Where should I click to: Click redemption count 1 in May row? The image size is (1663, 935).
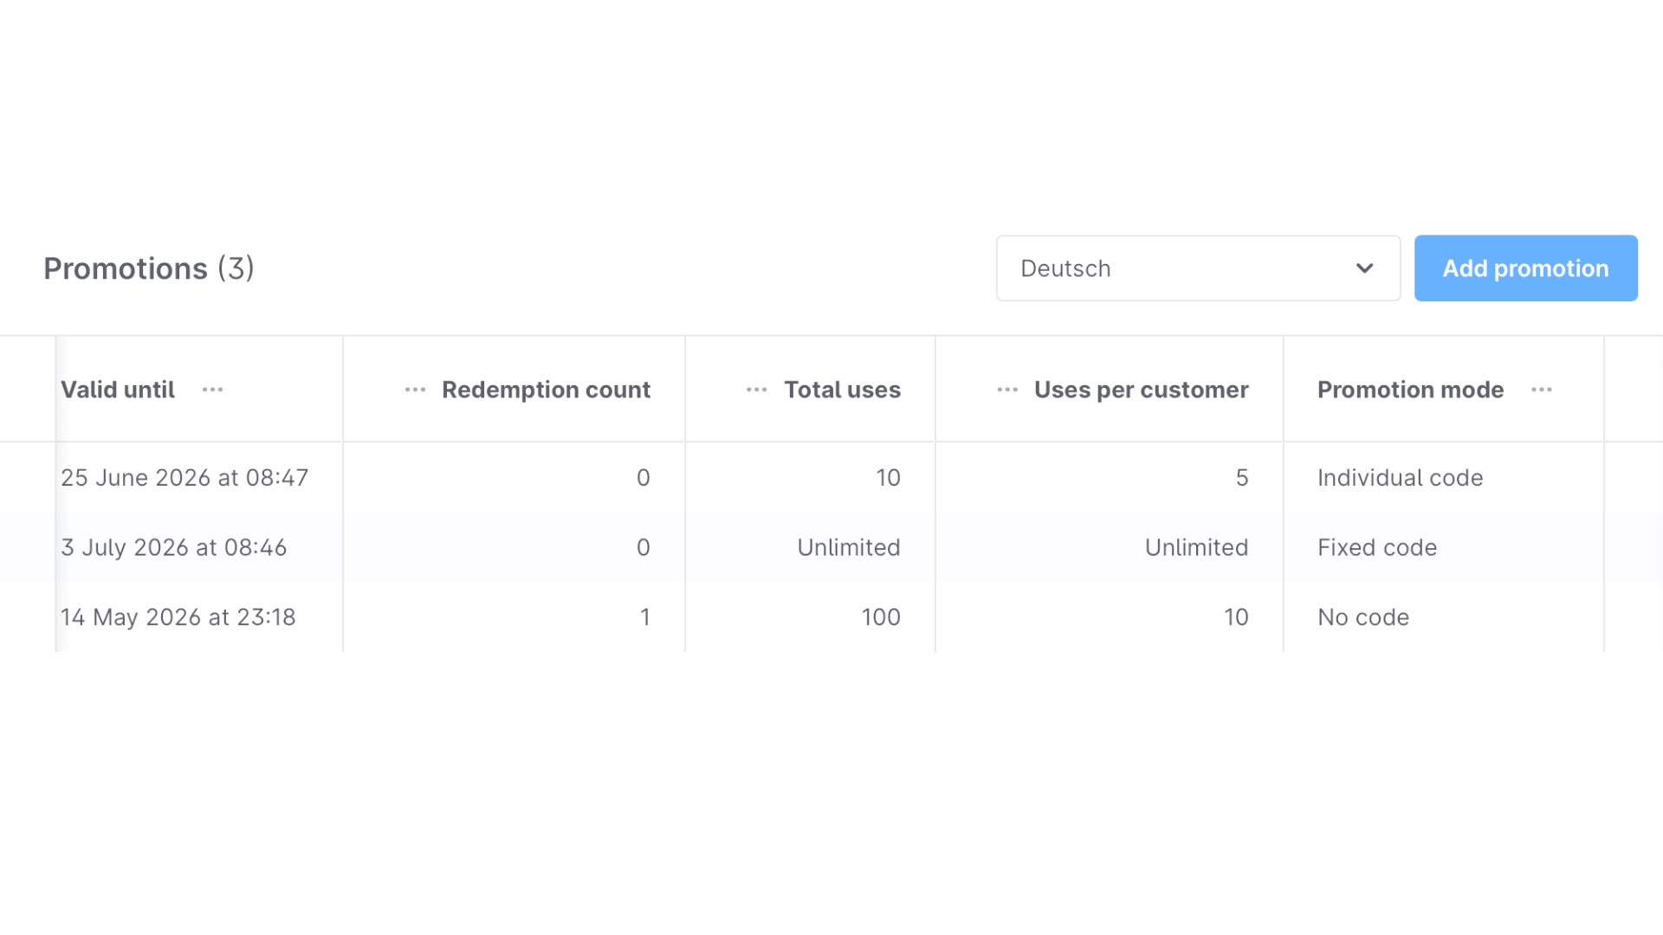[644, 617]
